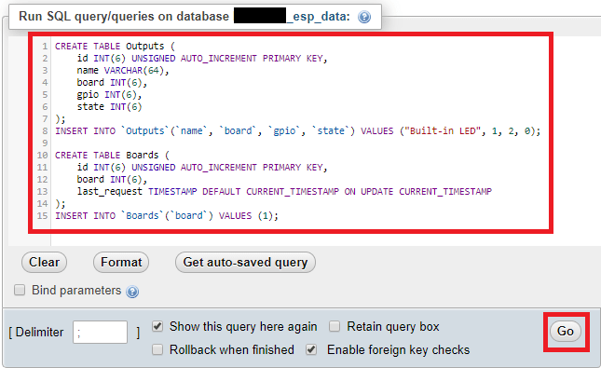The width and height of the screenshot is (601, 368).
Task: Click the 'gpio INT(6),' line
Action: click(x=109, y=95)
